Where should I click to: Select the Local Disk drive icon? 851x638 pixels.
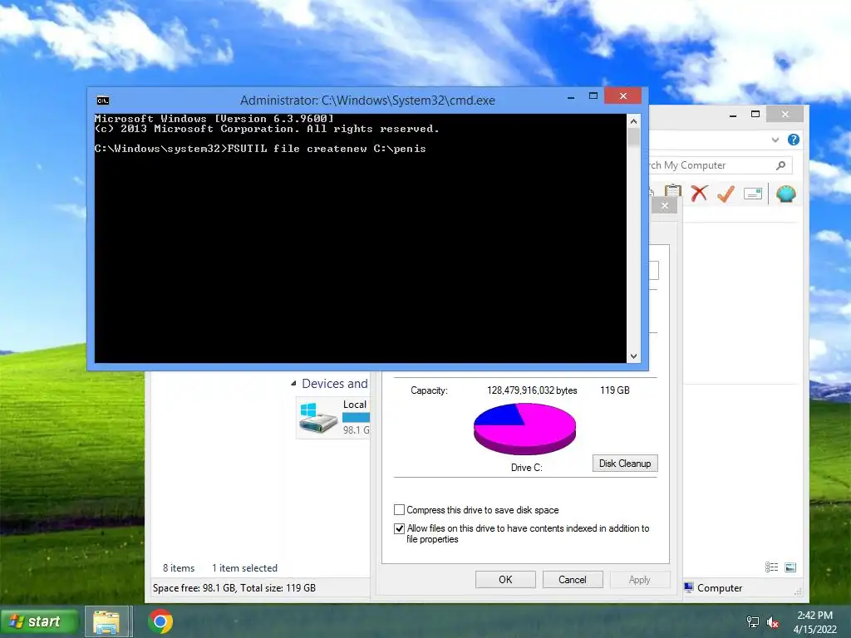coord(318,418)
